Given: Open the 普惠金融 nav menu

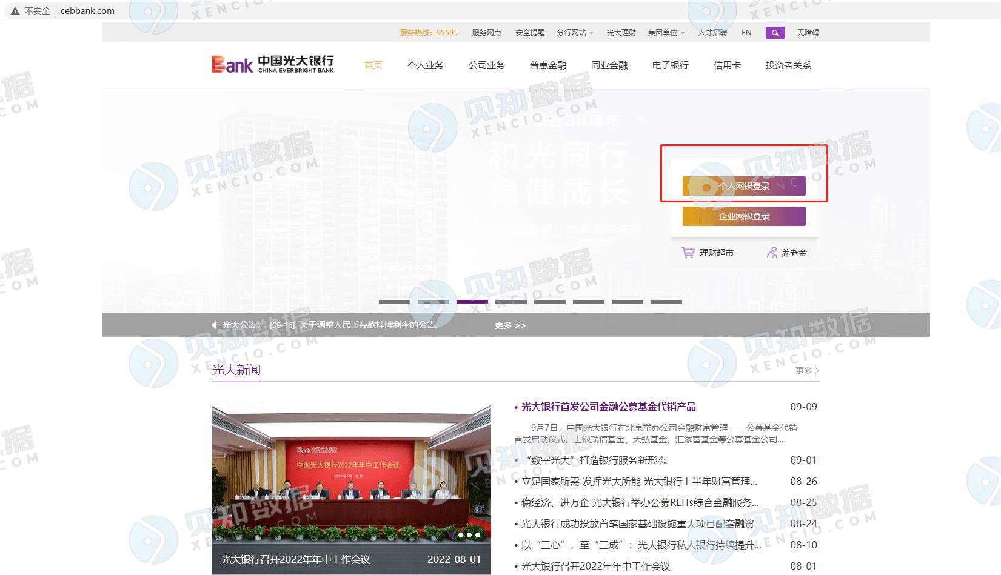Looking at the screenshot, I should pyautogui.click(x=548, y=65).
